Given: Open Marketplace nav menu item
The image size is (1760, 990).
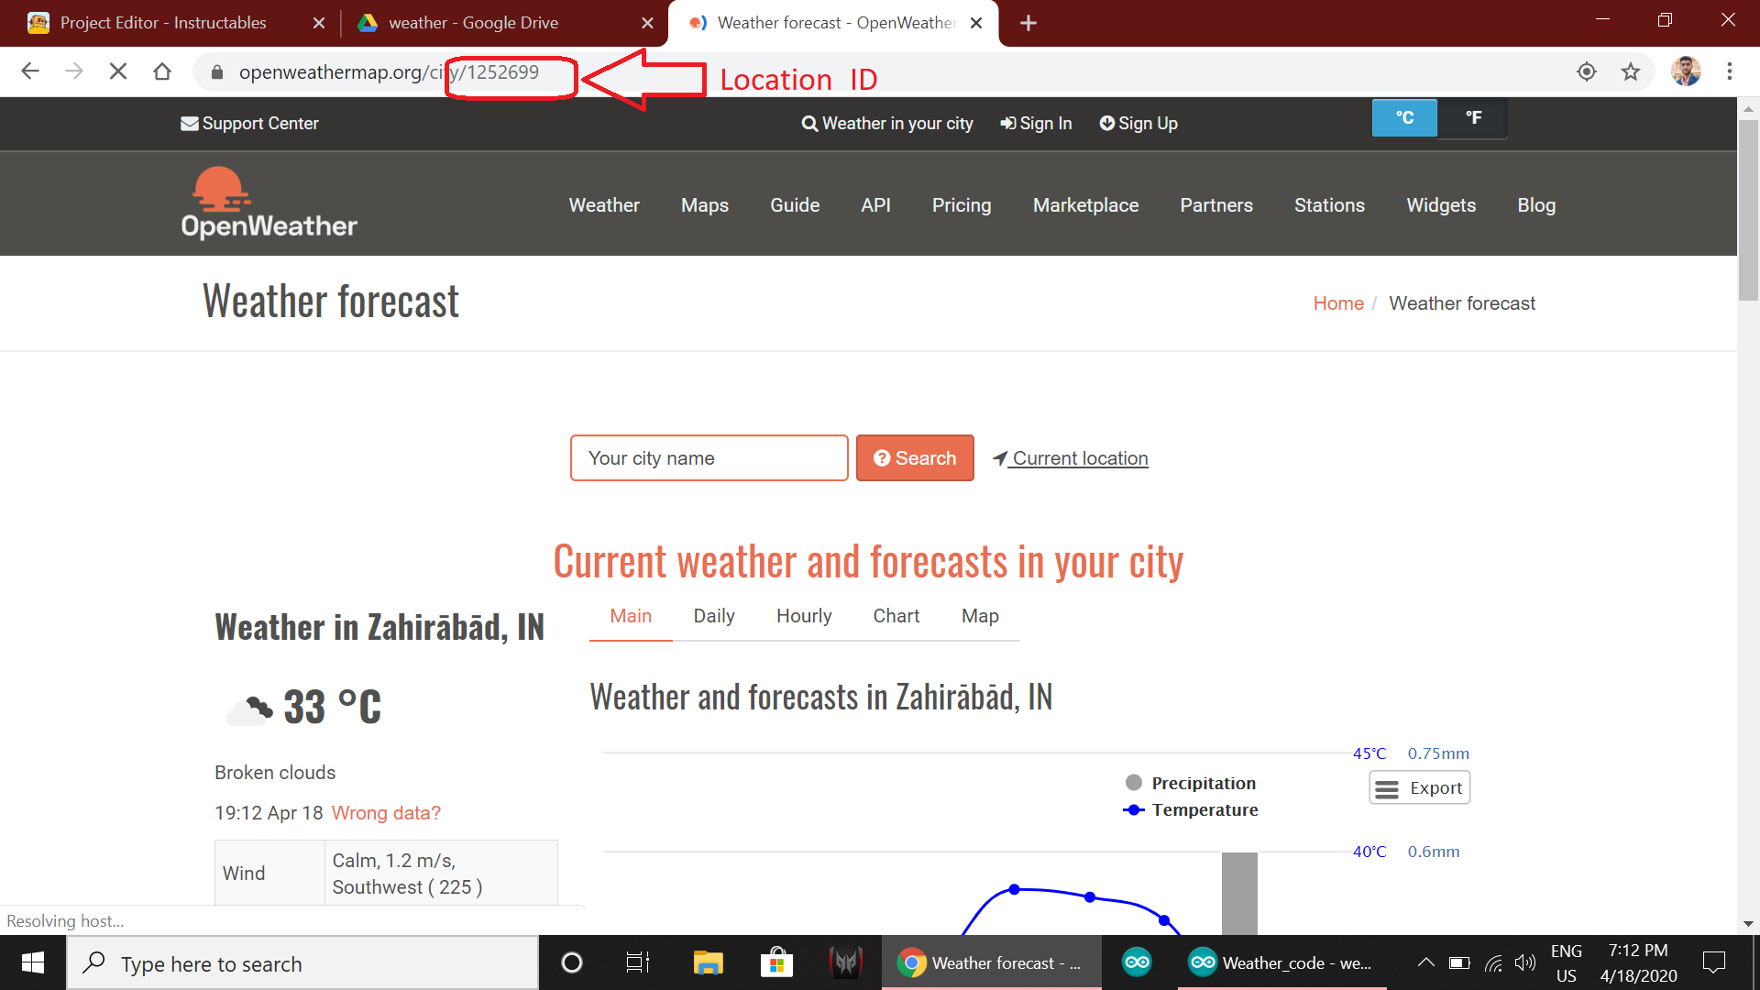Looking at the screenshot, I should click(1086, 205).
